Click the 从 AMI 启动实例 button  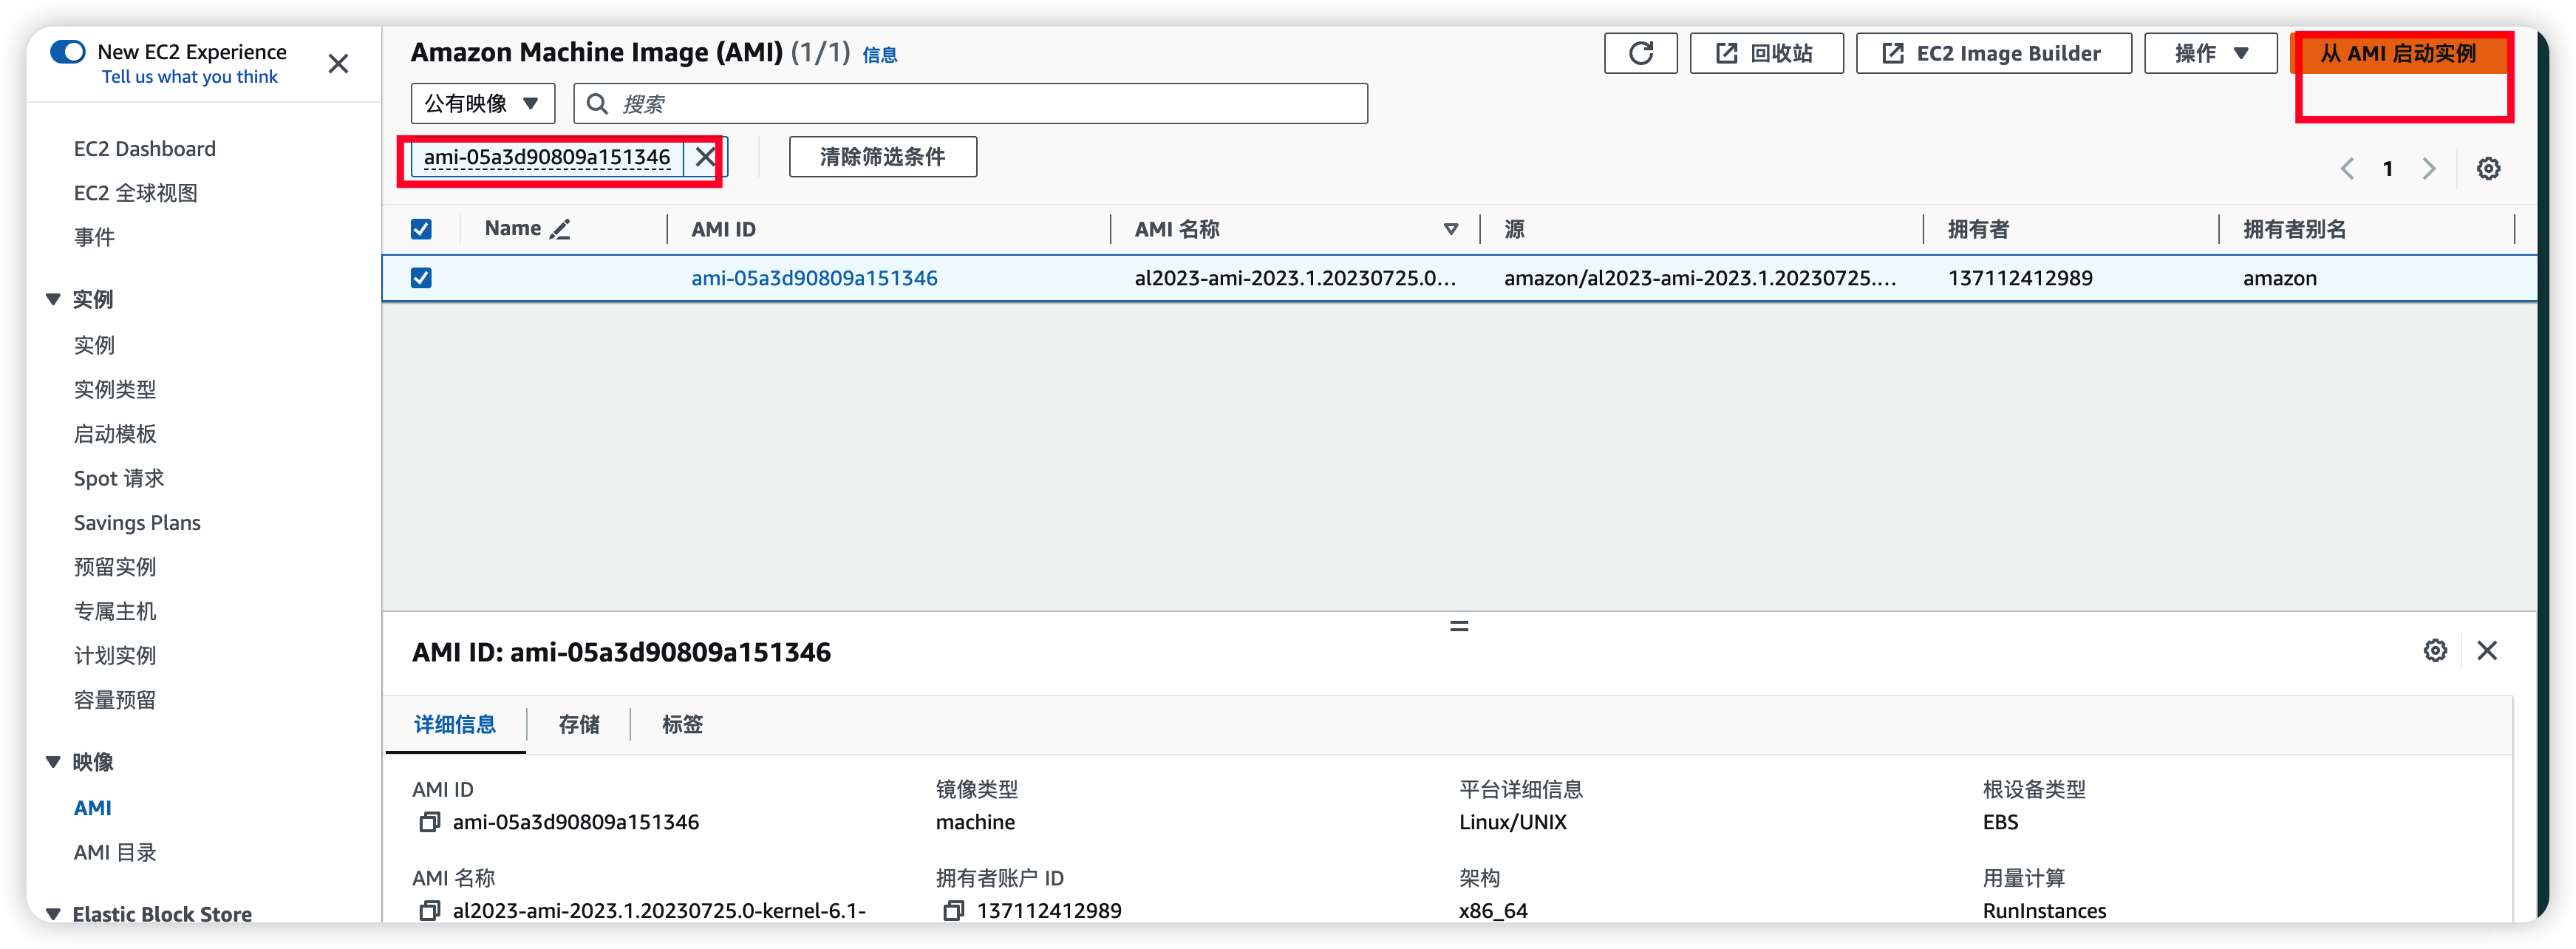coord(2398,53)
